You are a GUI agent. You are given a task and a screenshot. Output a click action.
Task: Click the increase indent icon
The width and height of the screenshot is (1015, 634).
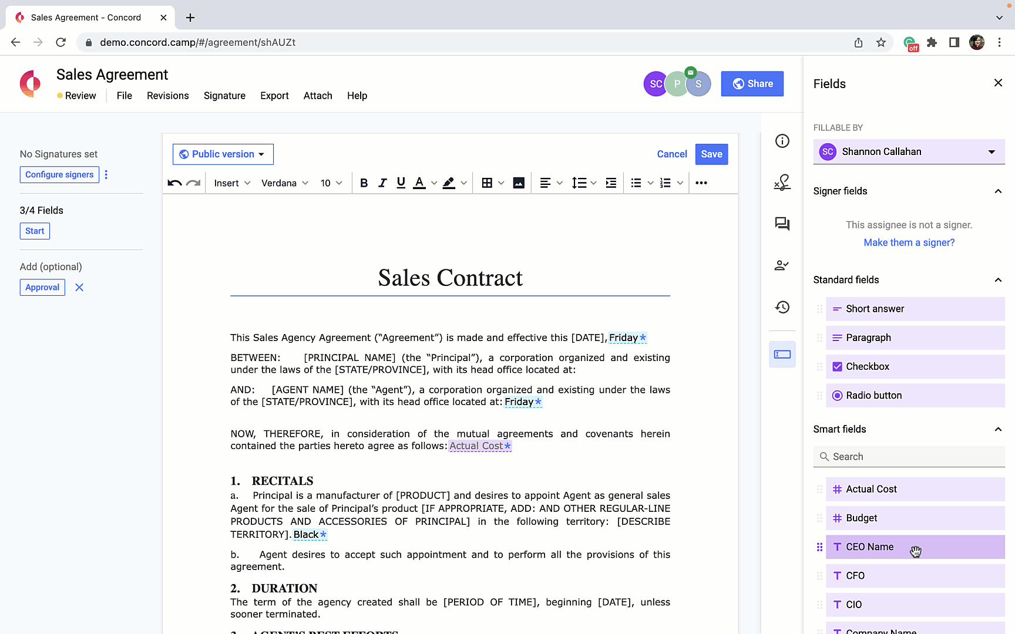pyautogui.click(x=611, y=183)
